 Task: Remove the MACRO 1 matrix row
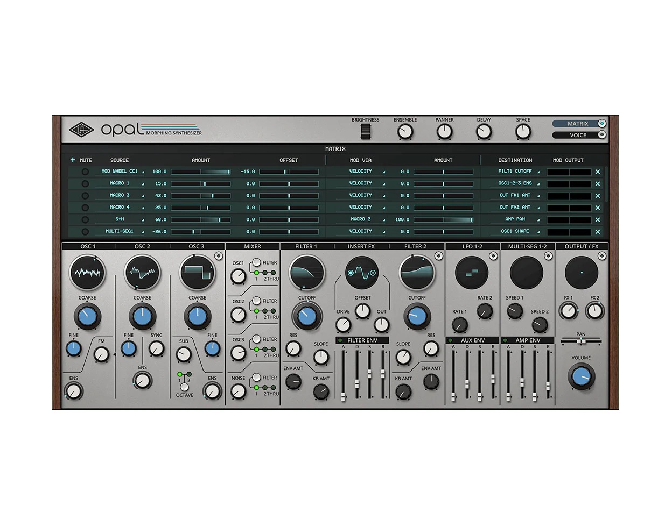(x=597, y=184)
